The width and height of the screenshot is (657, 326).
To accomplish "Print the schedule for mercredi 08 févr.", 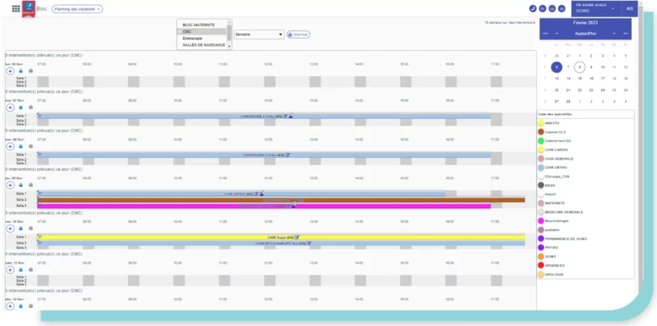I will coord(31,146).
